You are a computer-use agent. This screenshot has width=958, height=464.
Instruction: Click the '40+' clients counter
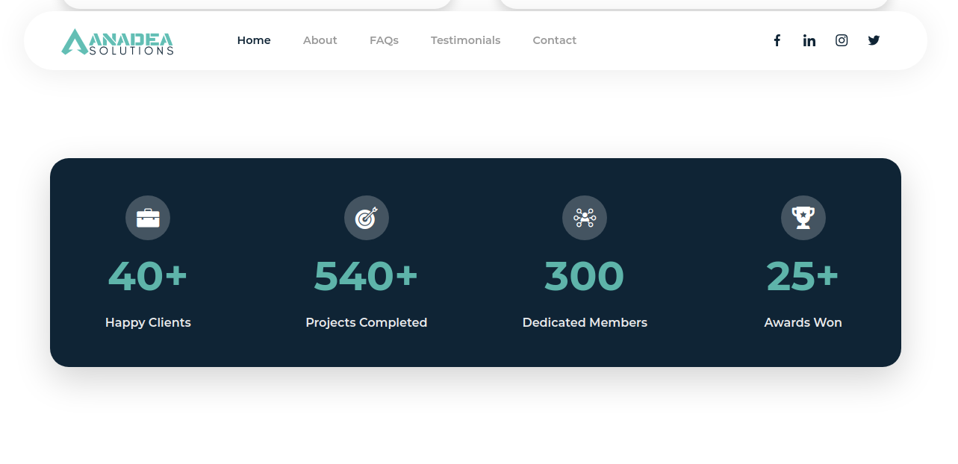[148, 276]
